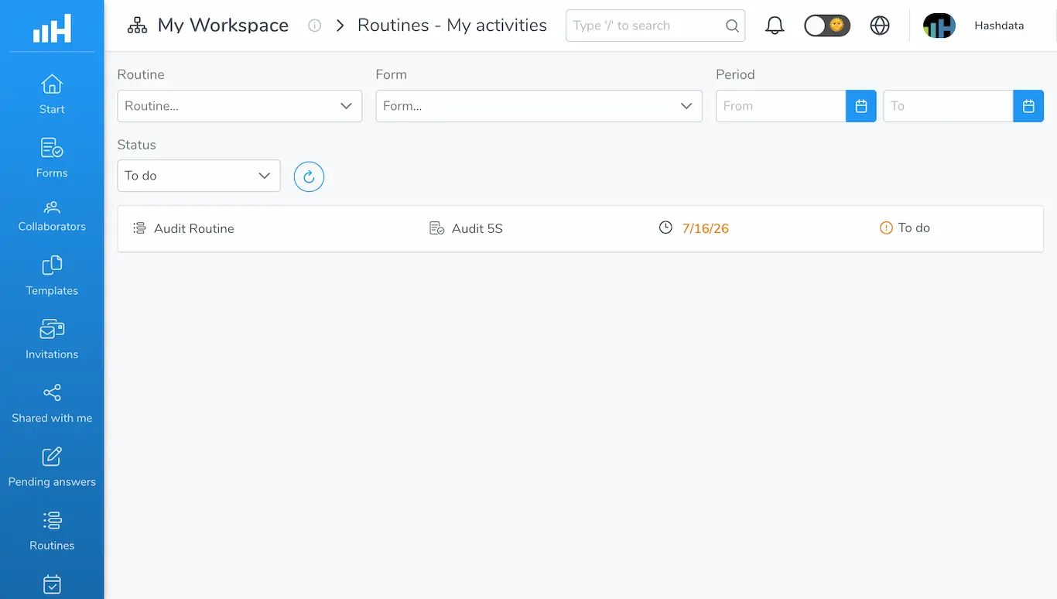The height and width of the screenshot is (599, 1057).
Task: Open Routines in the sidebar
Action: pyautogui.click(x=52, y=530)
